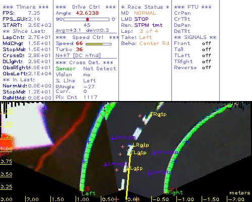Click the Tail signal off state
The image size is (252, 202).
coord(207,49)
